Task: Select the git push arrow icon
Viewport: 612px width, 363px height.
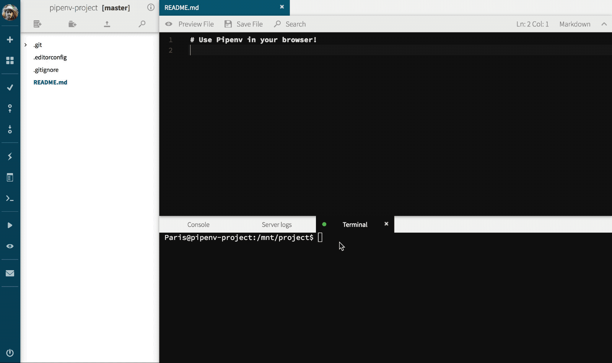Action: click(x=10, y=108)
